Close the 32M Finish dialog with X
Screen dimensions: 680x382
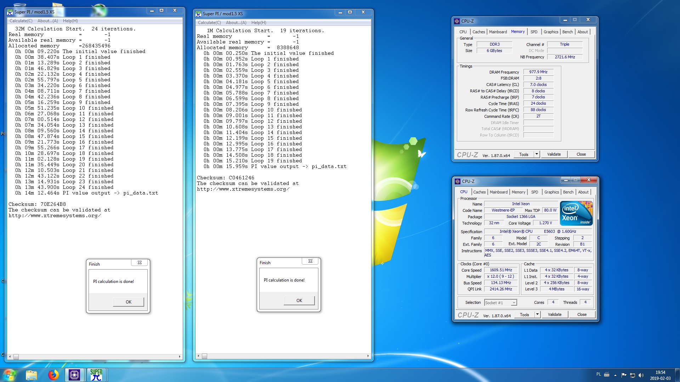pos(140,262)
